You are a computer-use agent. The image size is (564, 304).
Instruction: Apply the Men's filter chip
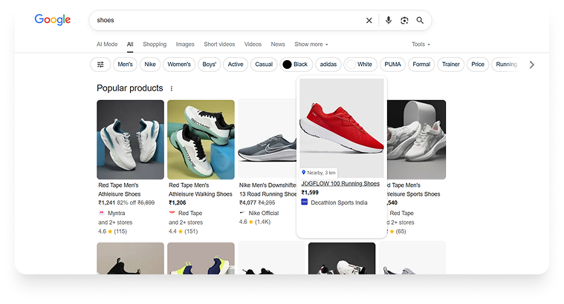(125, 65)
